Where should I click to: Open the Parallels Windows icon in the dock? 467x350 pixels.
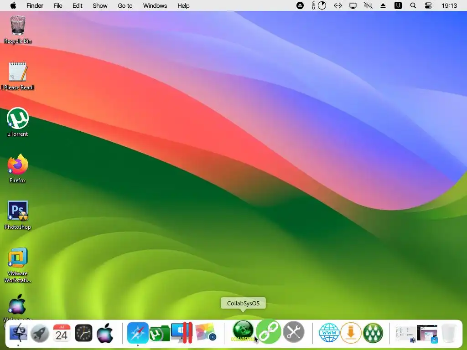click(182, 332)
